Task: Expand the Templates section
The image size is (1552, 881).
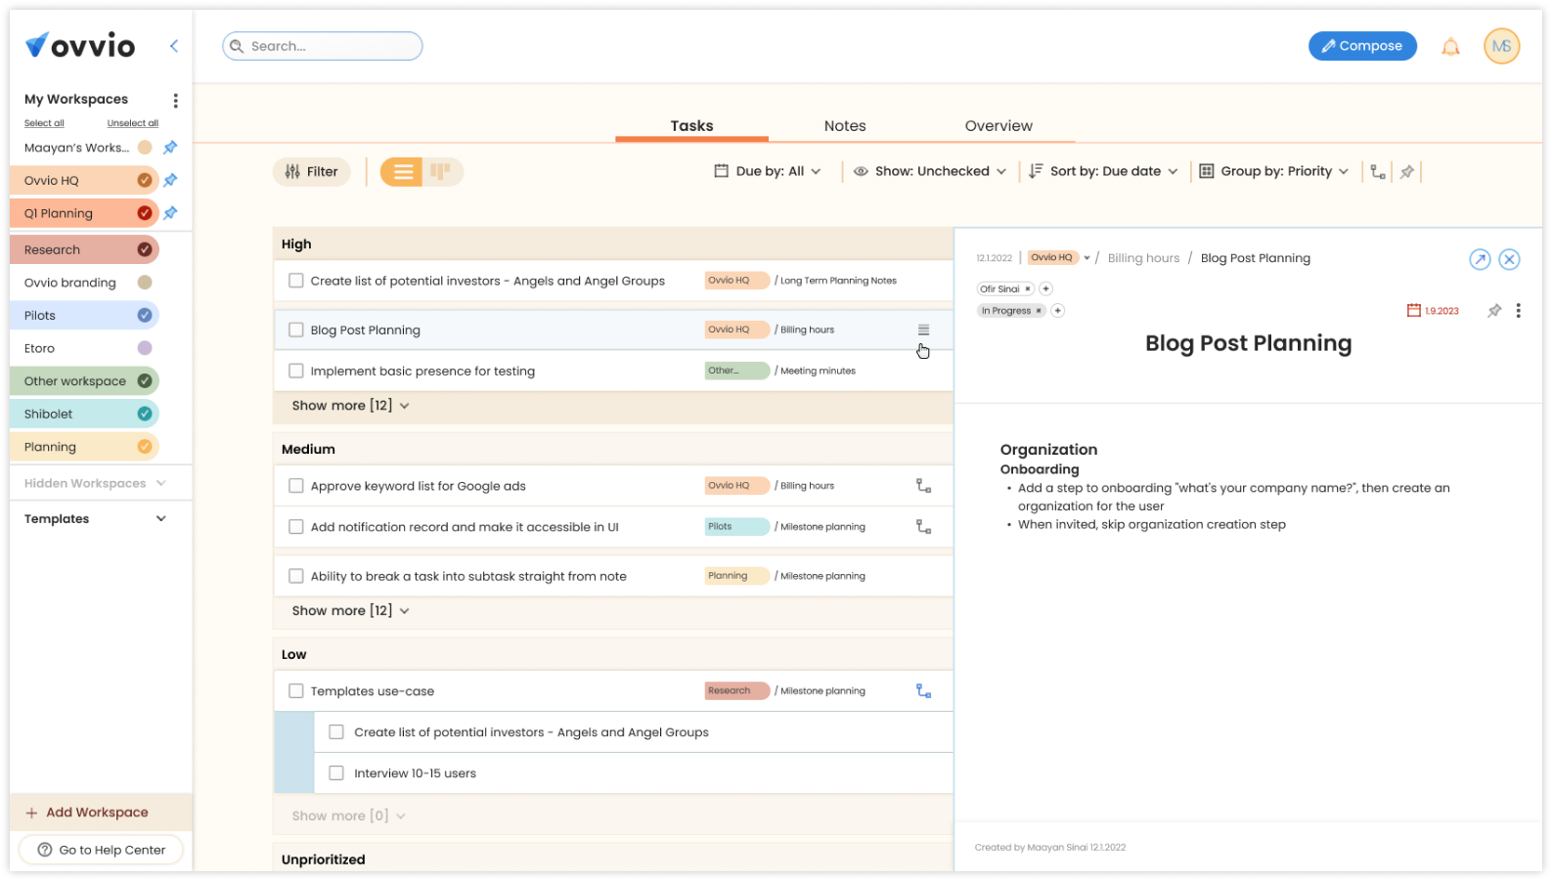Action: pos(95,519)
